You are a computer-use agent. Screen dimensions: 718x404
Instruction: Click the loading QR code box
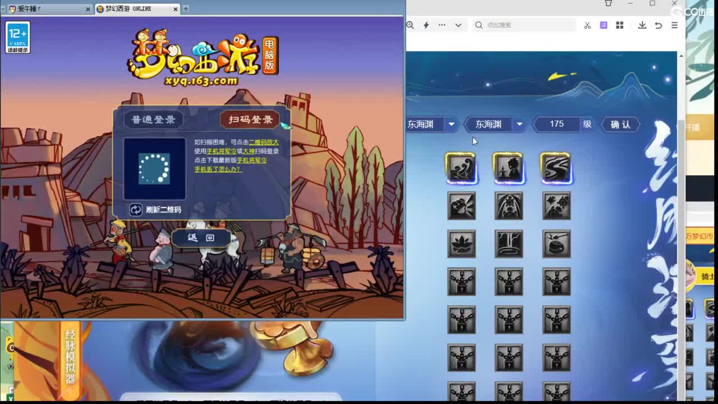point(154,168)
